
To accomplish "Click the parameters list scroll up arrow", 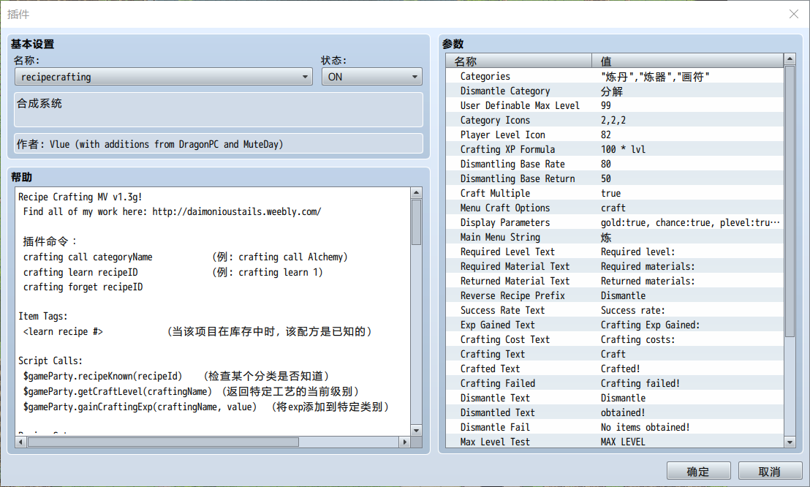I will click(x=790, y=59).
